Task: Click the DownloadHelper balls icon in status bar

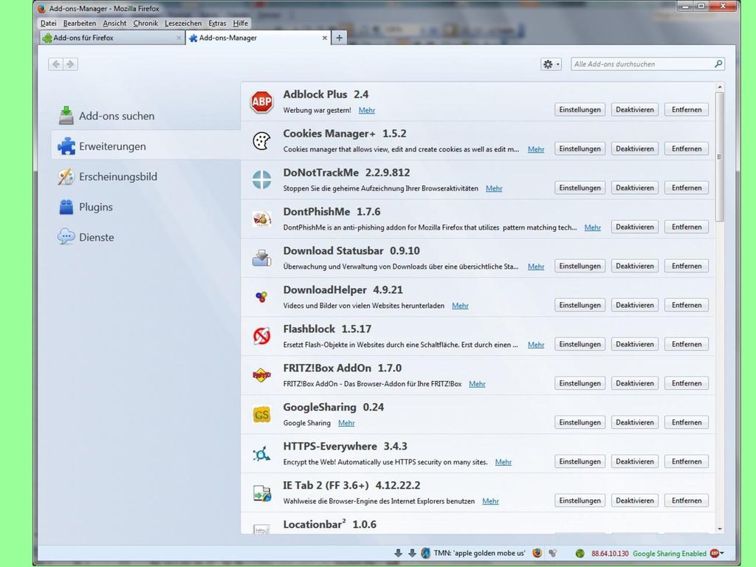Action: pyautogui.click(x=553, y=553)
